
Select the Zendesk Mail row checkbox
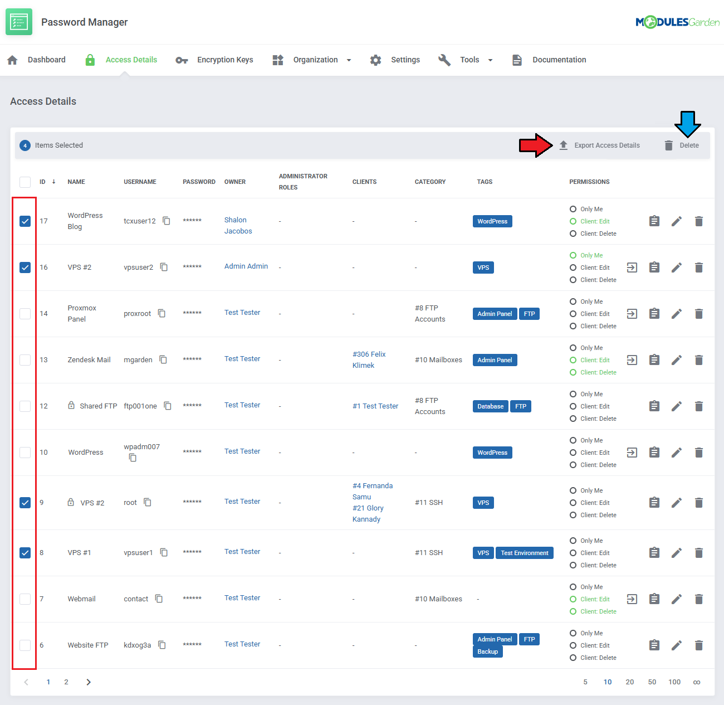tap(25, 360)
